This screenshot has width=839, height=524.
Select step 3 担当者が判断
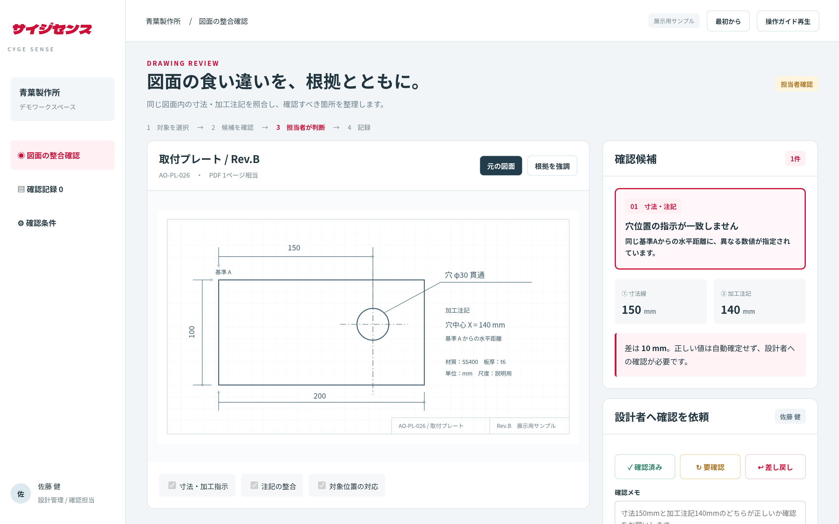301,128
